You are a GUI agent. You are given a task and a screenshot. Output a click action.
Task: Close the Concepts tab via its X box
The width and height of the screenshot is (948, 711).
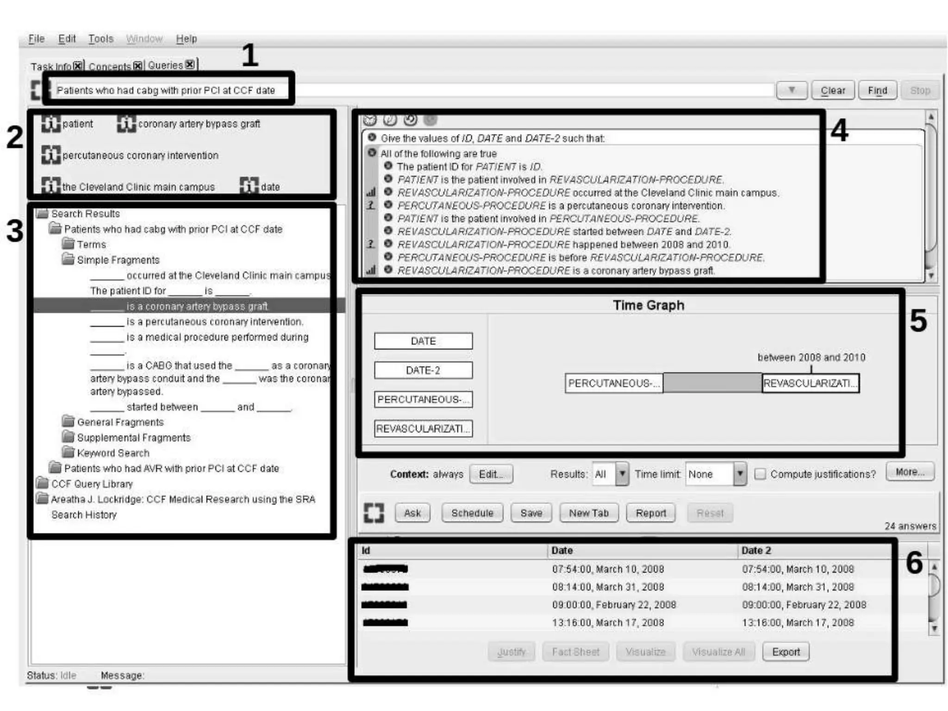point(137,66)
